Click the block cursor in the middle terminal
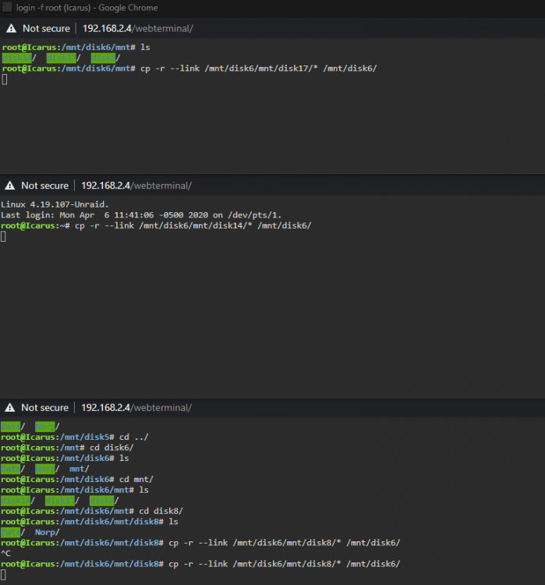Viewport: 545px width, 585px height. [3, 236]
